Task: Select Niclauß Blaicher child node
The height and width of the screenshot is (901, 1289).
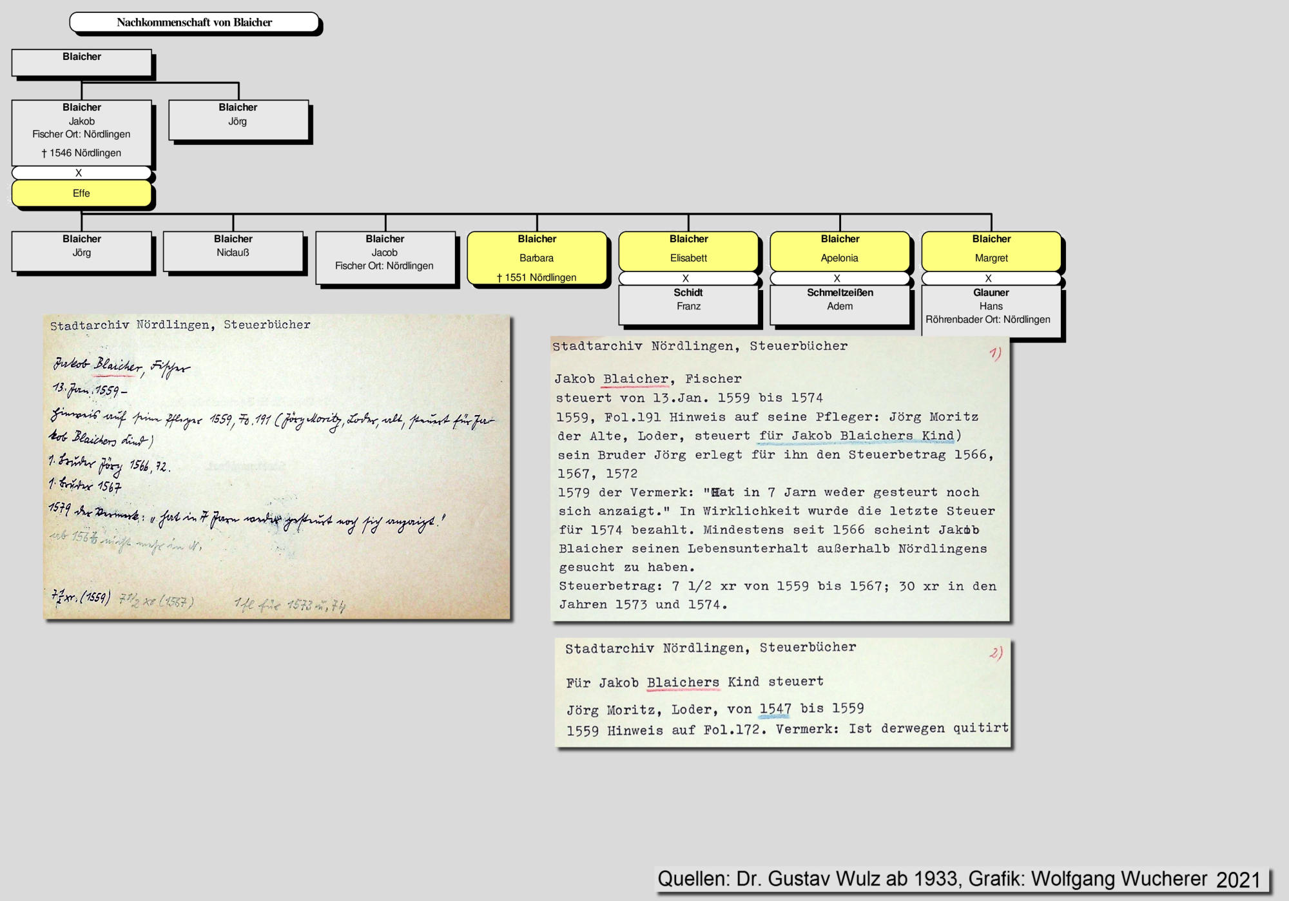Action: (233, 251)
